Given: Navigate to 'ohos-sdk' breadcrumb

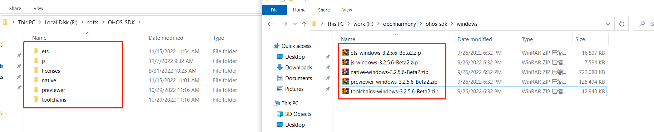Looking at the screenshot, I should (x=436, y=24).
